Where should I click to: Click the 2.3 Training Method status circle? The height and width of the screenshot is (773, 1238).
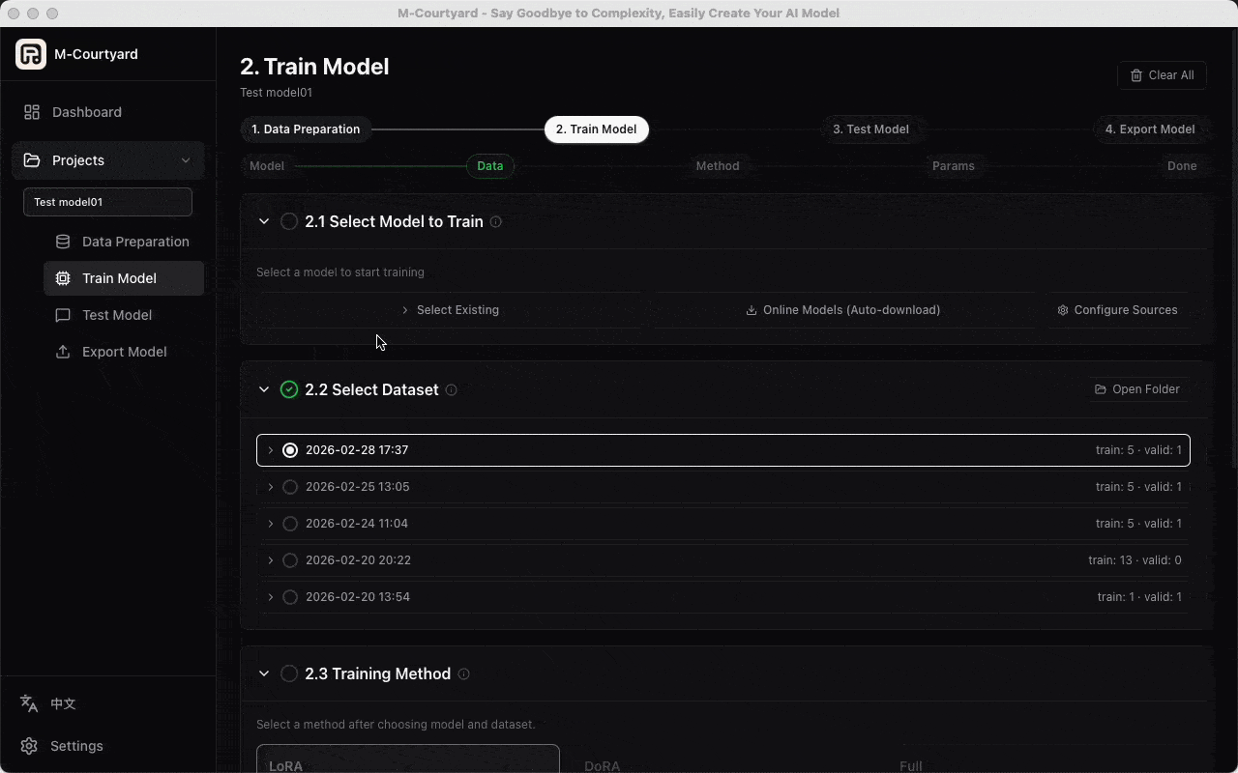point(289,673)
